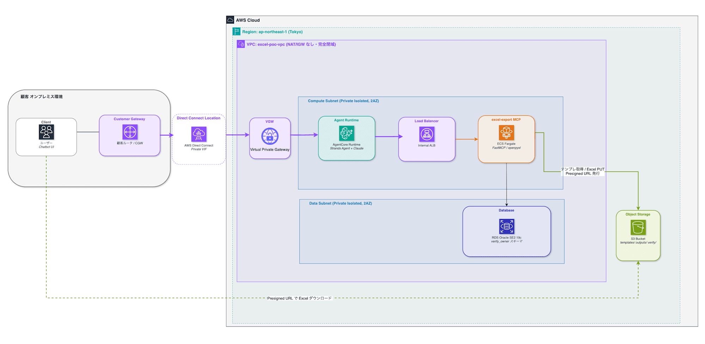Click the 'Chatbot UI' caption
Viewport: 705px width, 344px height.
pyautogui.click(x=47, y=147)
